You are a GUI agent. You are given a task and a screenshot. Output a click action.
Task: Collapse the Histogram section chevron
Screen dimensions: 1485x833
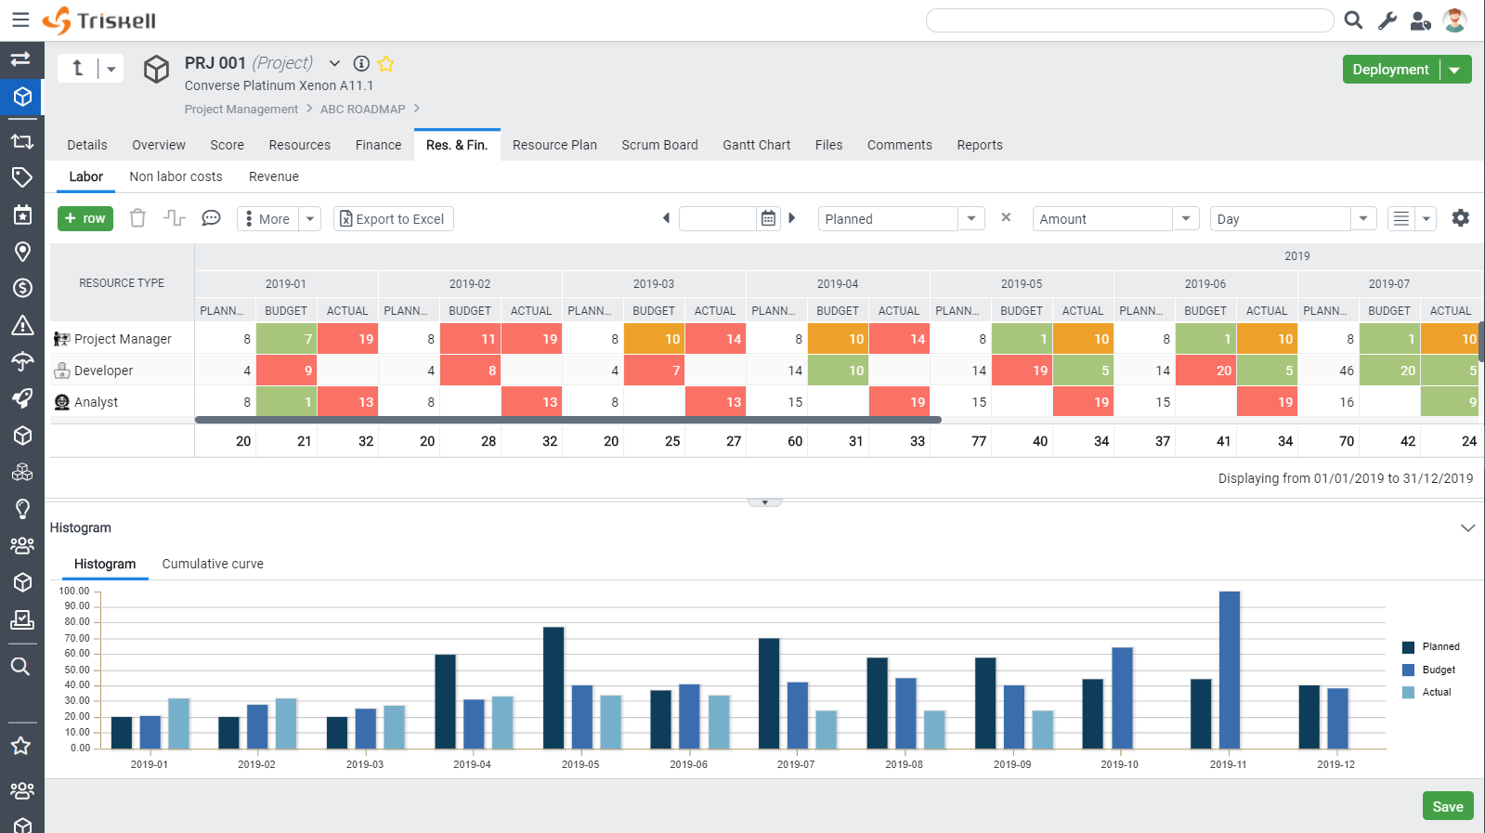[1467, 527]
